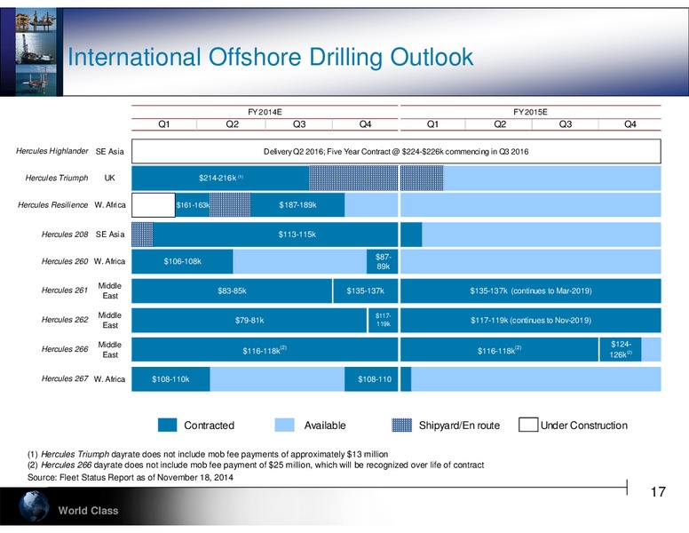Click the $79-81k Hercules 262 segment
This screenshot has width=689, height=533.
point(249,320)
